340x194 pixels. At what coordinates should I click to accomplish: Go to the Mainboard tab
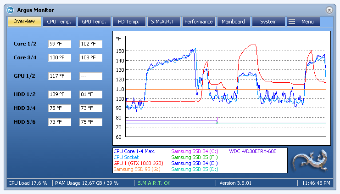coord(234,22)
